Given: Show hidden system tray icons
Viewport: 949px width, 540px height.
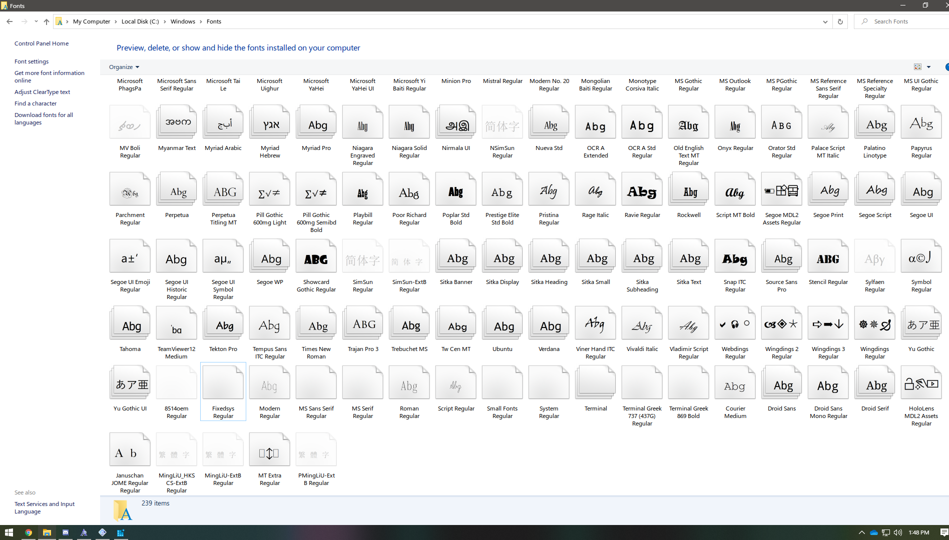Looking at the screenshot, I should coord(861,532).
